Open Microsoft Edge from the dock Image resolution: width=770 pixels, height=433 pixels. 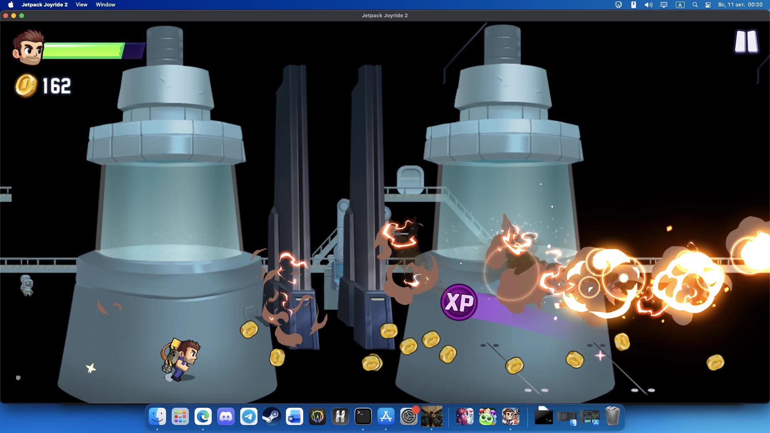[203, 417]
